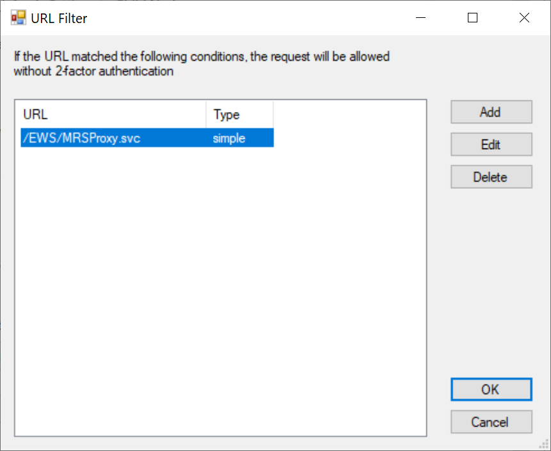The image size is (551, 451).
Task: Close the URL Filter dialog
Action: point(524,18)
